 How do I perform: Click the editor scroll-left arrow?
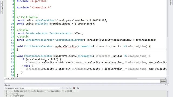click(x=14, y=78)
